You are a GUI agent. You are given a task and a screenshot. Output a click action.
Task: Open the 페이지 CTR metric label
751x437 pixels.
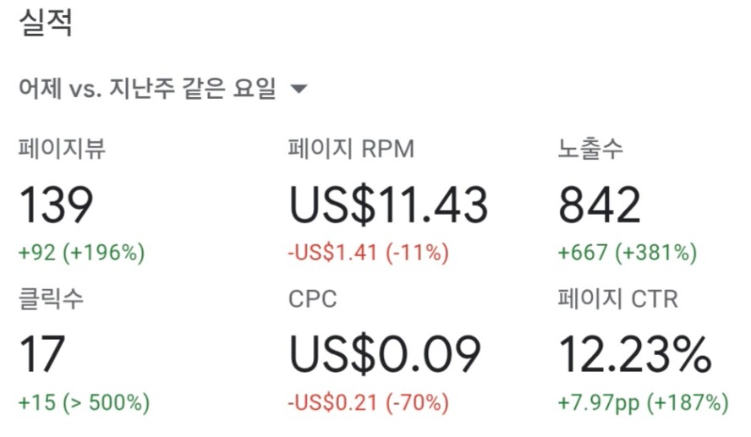pyautogui.click(x=618, y=298)
